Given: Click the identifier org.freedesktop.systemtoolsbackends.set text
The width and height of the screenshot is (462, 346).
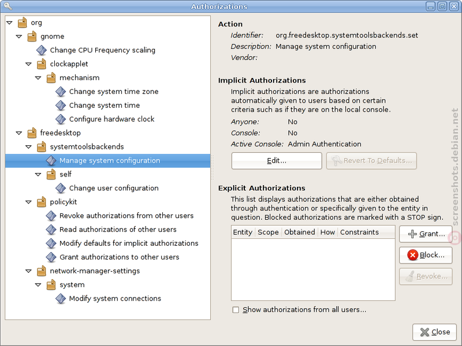Looking at the screenshot, I should 347,35.
